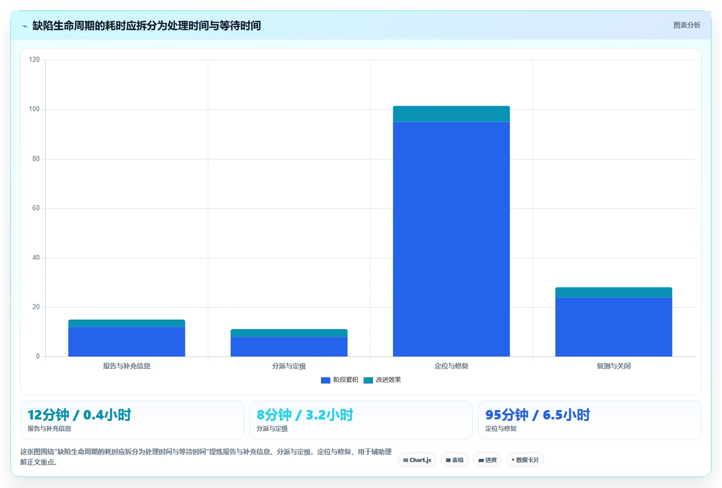Click the description paragraph below cards
Viewport: 722px width, 488px height.
[x=206, y=457]
